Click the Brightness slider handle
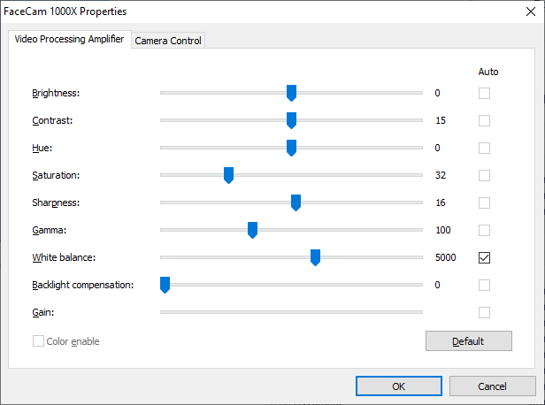Screen dimensions: 545x405 (291, 93)
